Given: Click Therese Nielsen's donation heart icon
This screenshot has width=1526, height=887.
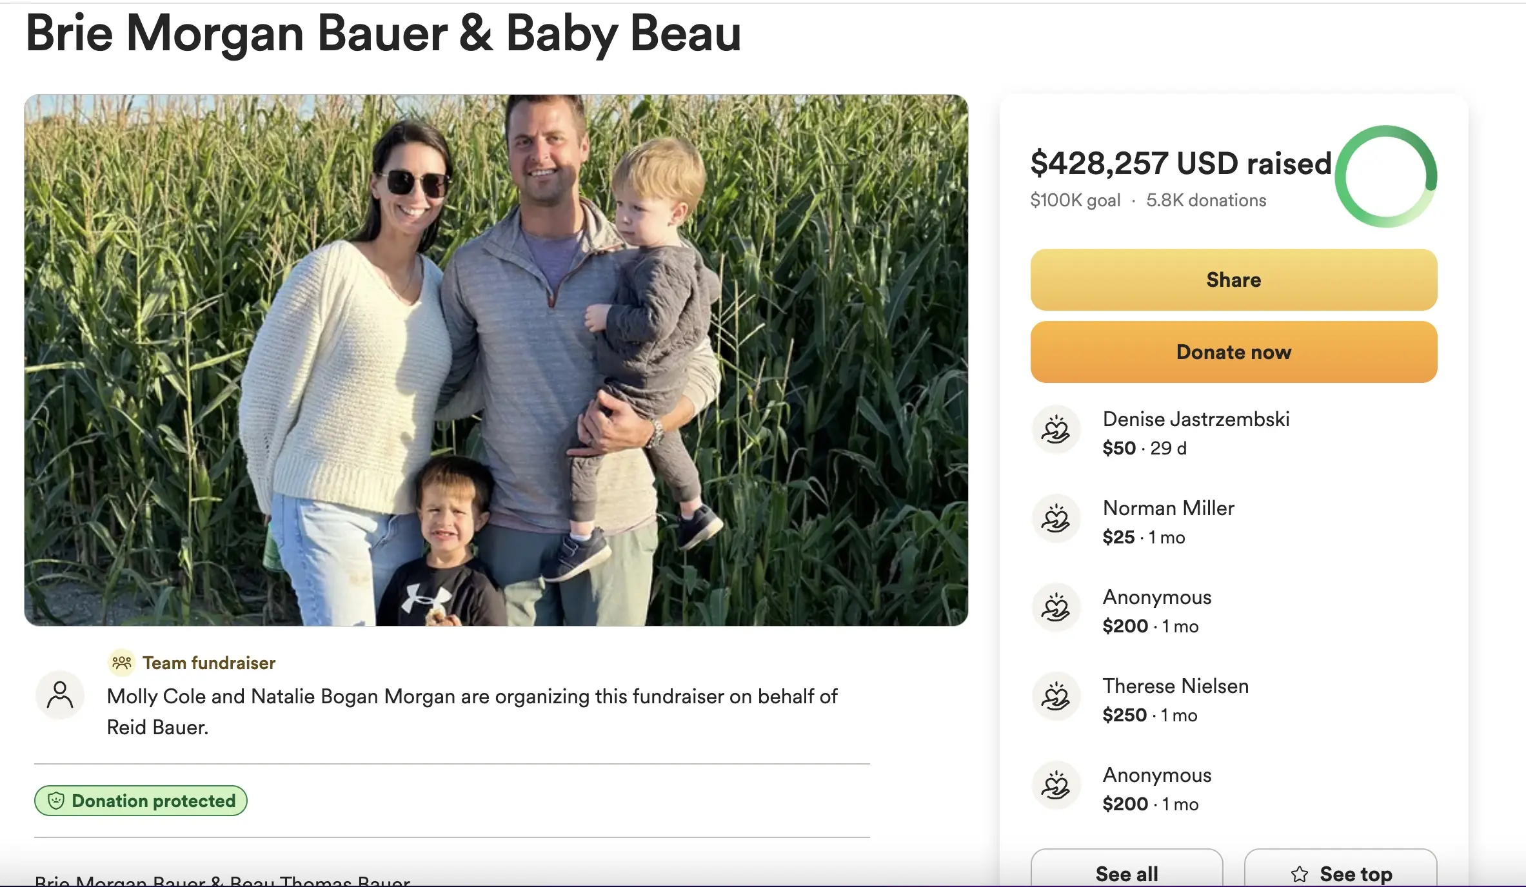Looking at the screenshot, I should (1056, 697).
